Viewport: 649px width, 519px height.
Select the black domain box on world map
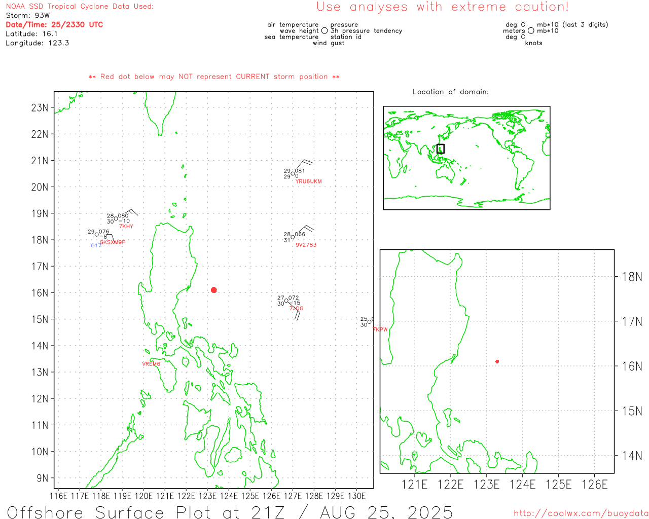pos(441,149)
